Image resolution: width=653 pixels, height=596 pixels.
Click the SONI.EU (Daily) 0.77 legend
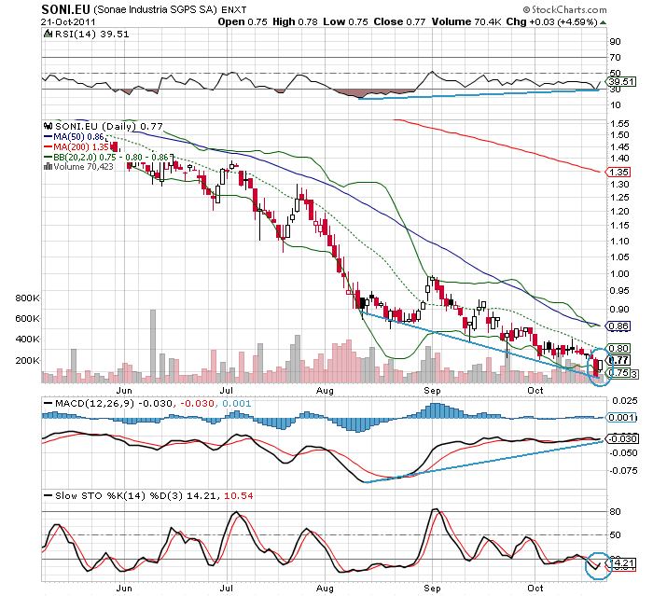point(109,126)
